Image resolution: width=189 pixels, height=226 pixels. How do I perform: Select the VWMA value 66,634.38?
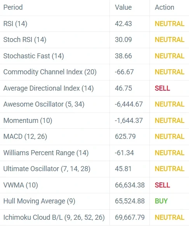[130, 185]
